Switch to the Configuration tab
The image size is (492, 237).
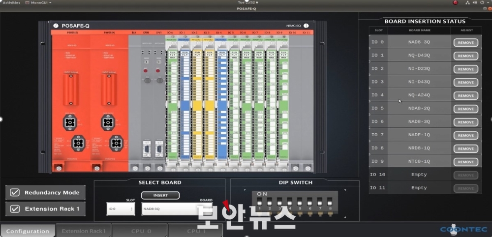[28, 231]
